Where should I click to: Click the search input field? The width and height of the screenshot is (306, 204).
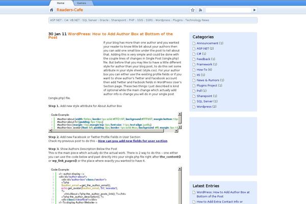(228, 10)
